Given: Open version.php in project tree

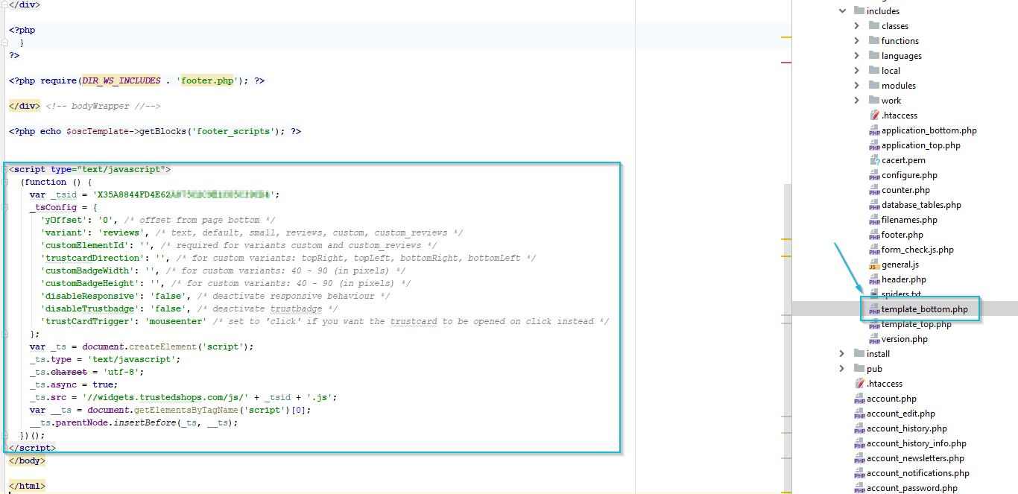Looking at the screenshot, I should click(905, 339).
